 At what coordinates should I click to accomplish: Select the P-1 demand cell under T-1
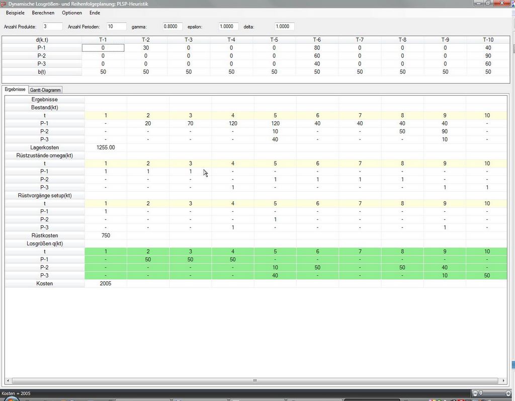(x=103, y=48)
